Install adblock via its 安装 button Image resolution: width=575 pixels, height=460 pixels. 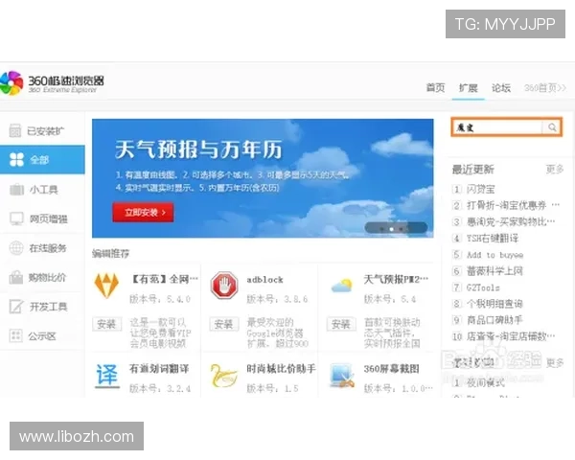click(x=223, y=324)
